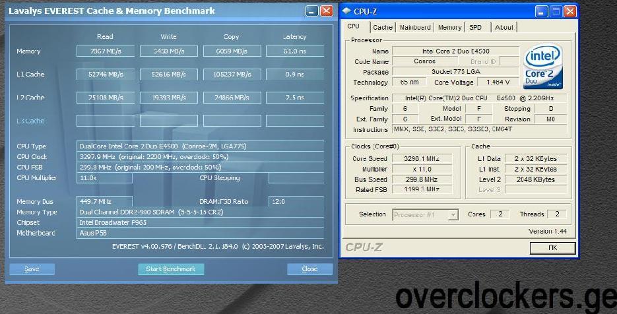This screenshot has width=617, height=314.
Task: Click the Bus Speed 299.8 MHz field
Action: pyautogui.click(x=422, y=179)
